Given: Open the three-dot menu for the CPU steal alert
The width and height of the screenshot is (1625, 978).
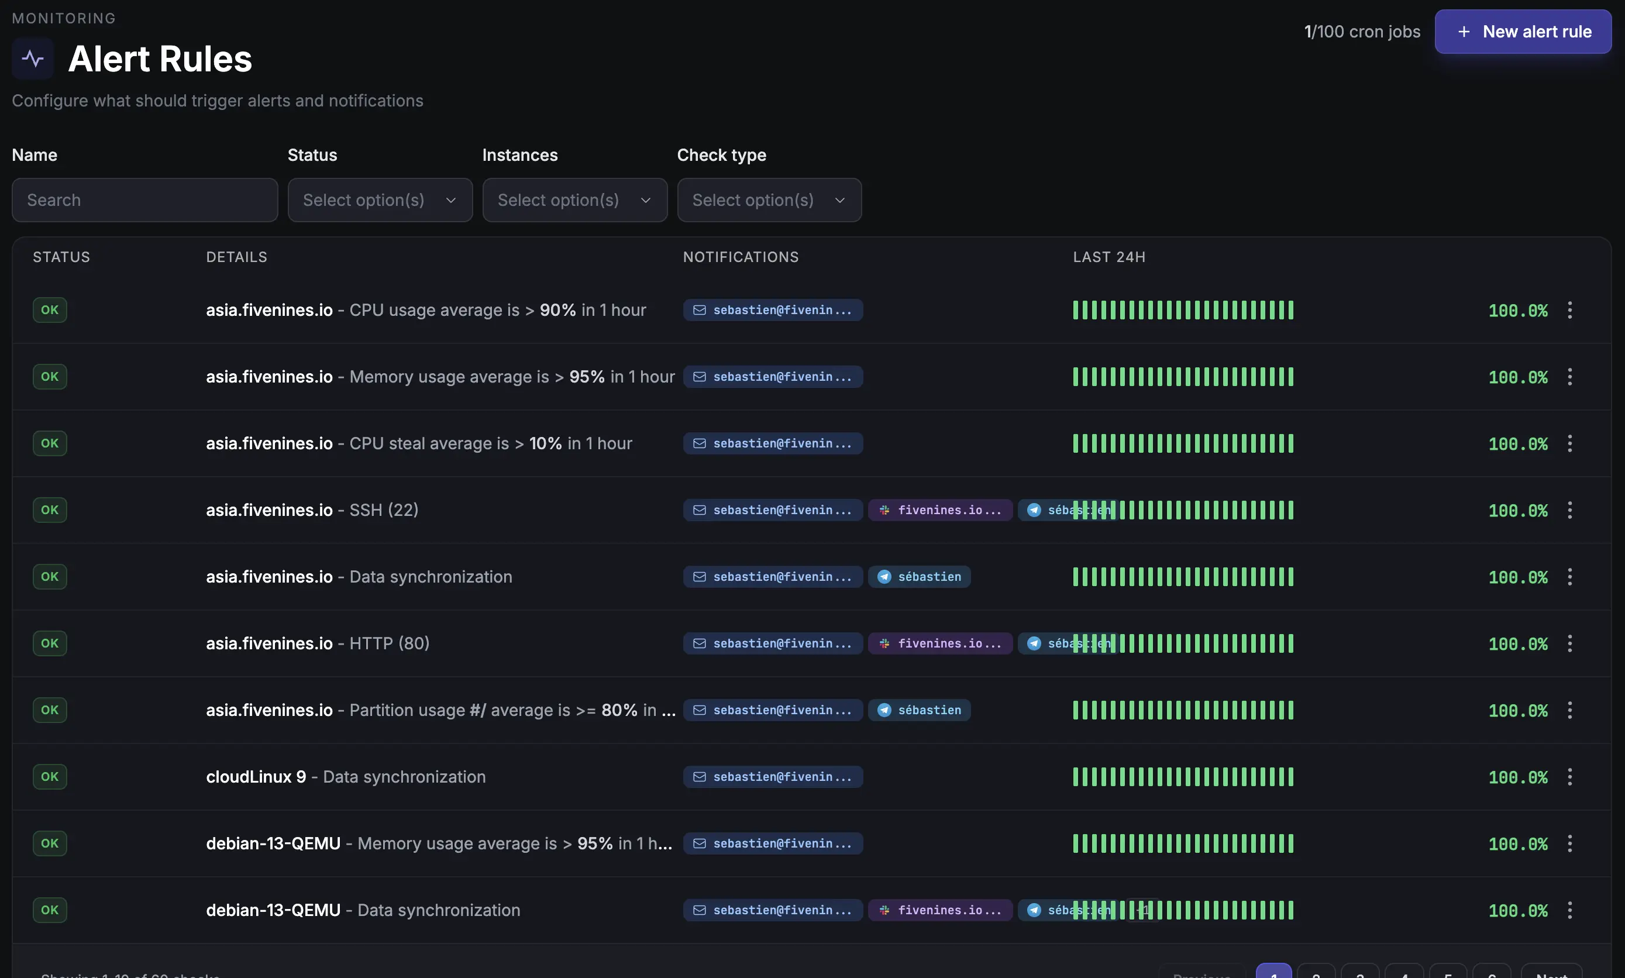Looking at the screenshot, I should click(1570, 443).
